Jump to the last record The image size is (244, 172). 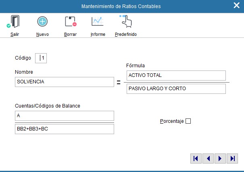pyautogui.click(x=232, y=159)
